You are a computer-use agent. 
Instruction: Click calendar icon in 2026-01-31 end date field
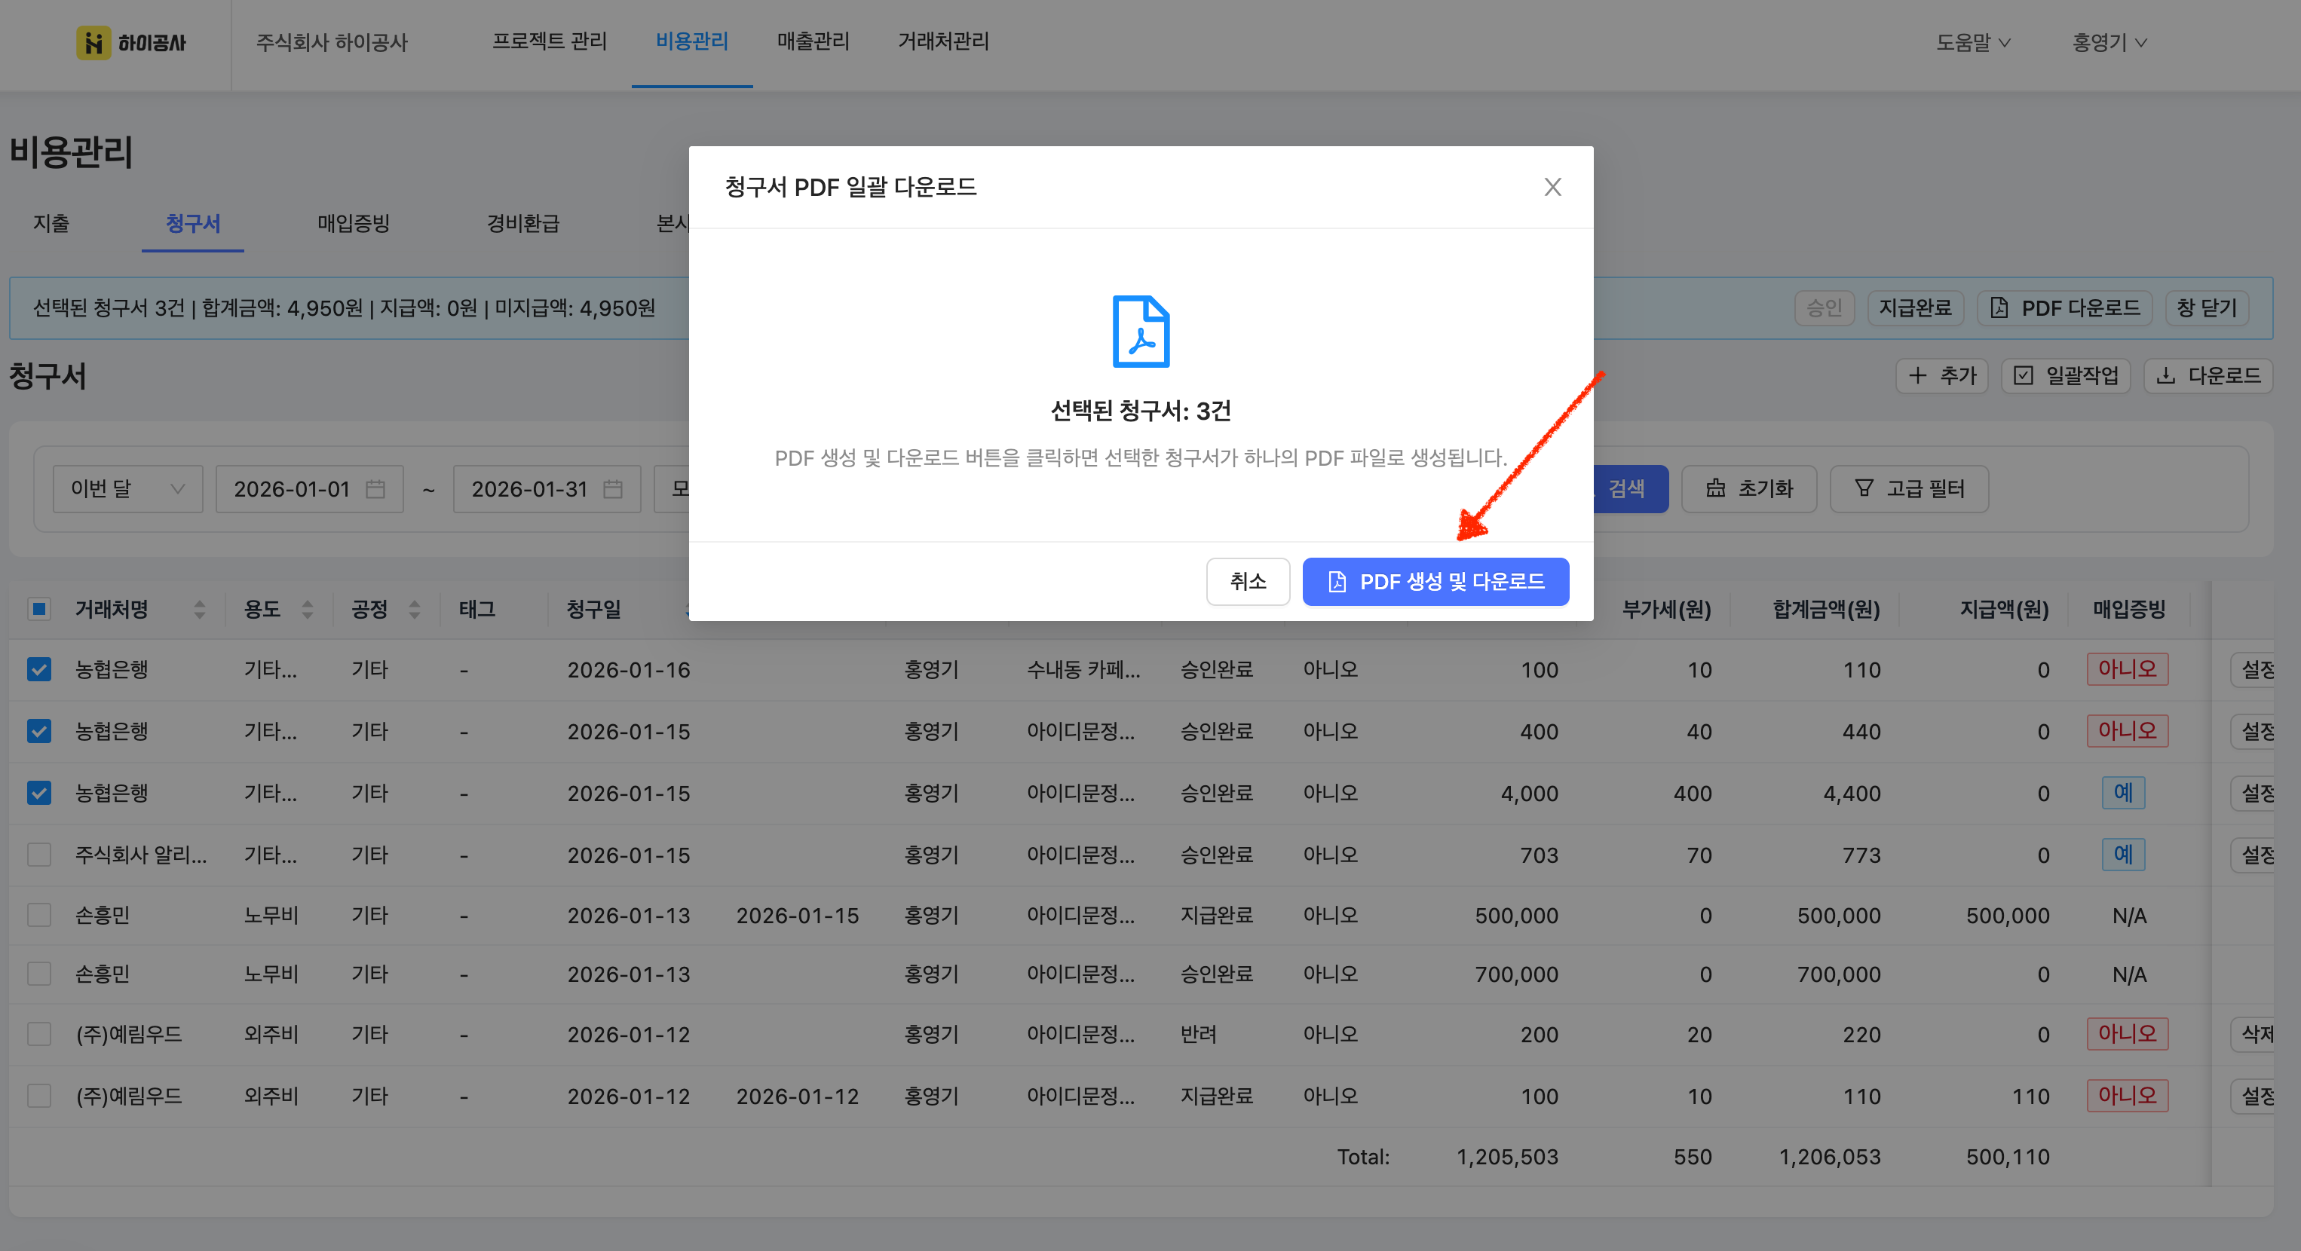pos(613,489)
